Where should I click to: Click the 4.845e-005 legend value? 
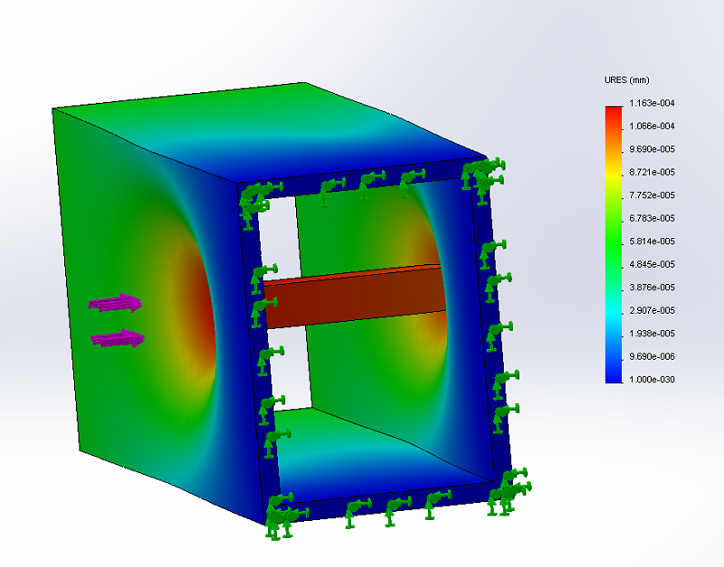tap(652, 264)
